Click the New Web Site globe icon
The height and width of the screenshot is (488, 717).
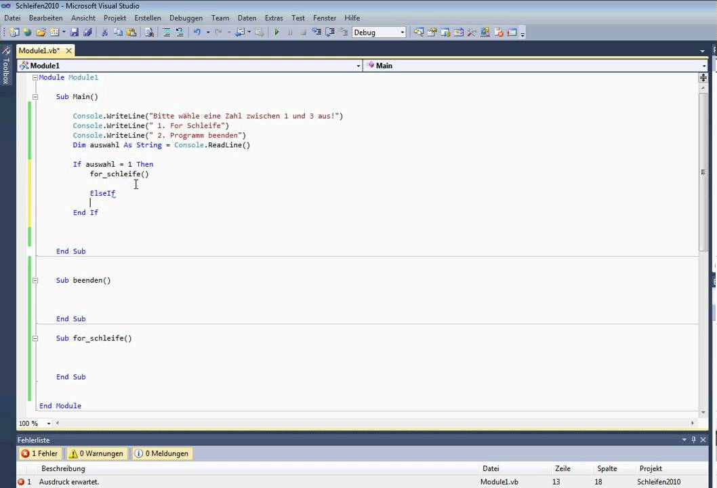[27, 33]
